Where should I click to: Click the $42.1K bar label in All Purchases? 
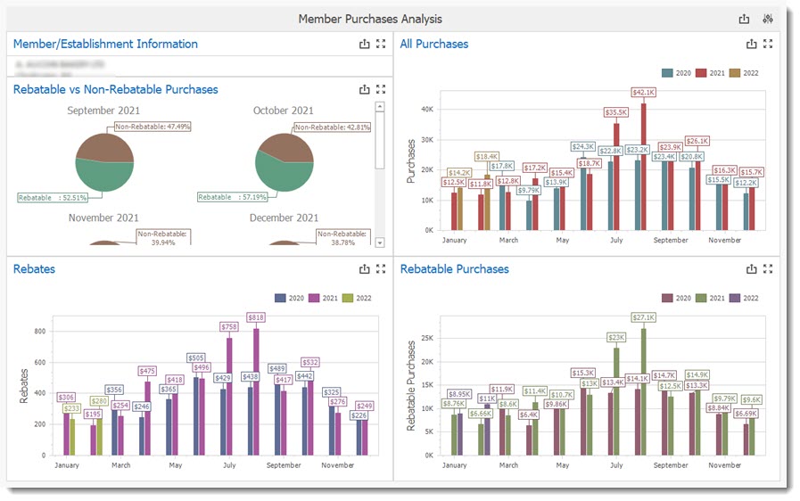point(643,93)
